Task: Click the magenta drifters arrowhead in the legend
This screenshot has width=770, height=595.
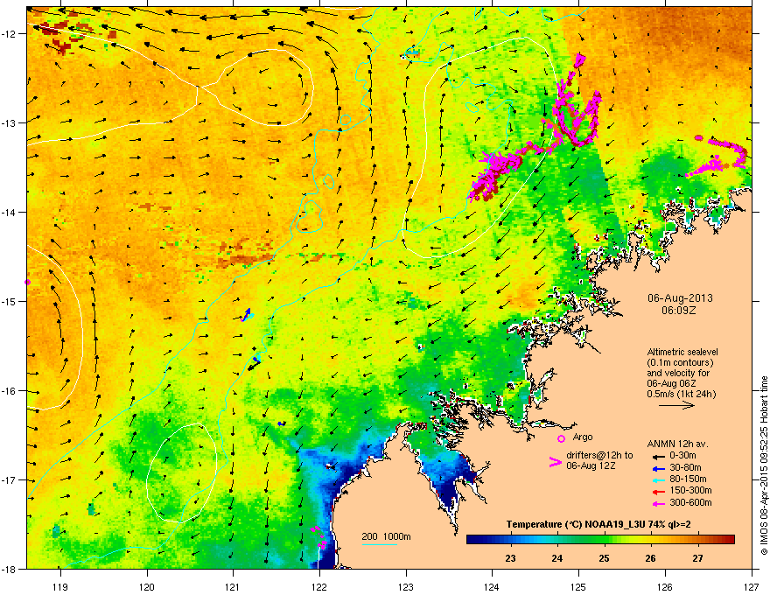Action: click(555, 462)
